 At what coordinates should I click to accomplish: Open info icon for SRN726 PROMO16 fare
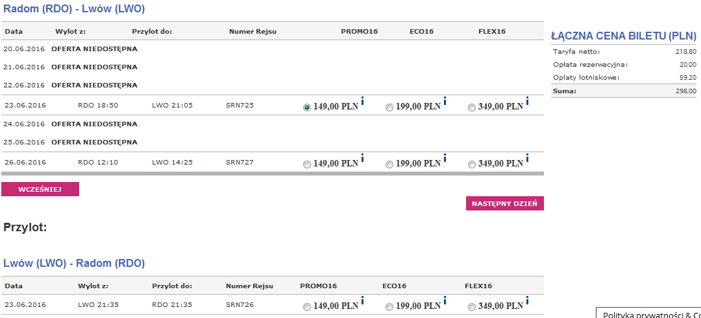363,300
